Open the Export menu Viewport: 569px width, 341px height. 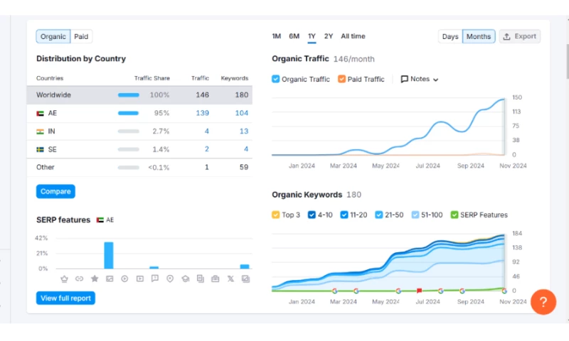(519, 36)
